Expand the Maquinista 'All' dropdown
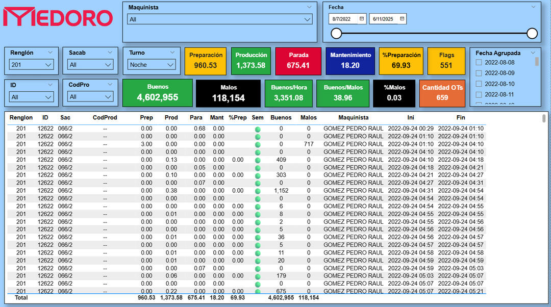Viewport: 551px width, 307px height. pos(219,19)
